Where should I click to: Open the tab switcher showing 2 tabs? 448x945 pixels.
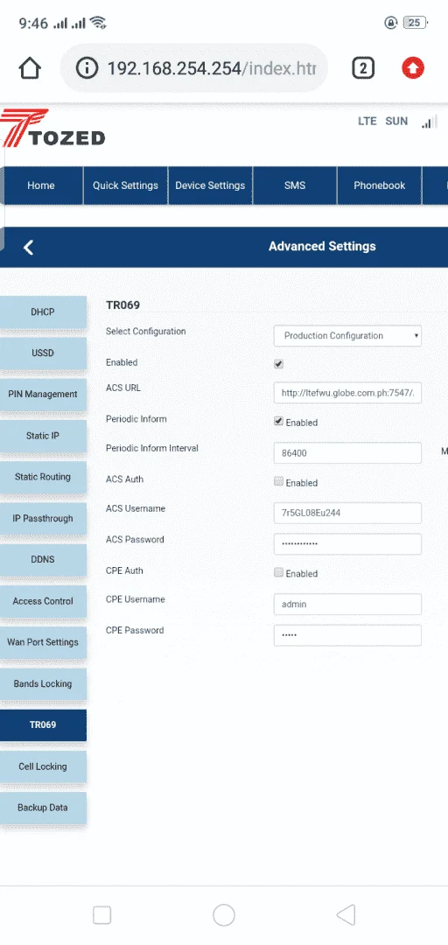tap(363, 68)
